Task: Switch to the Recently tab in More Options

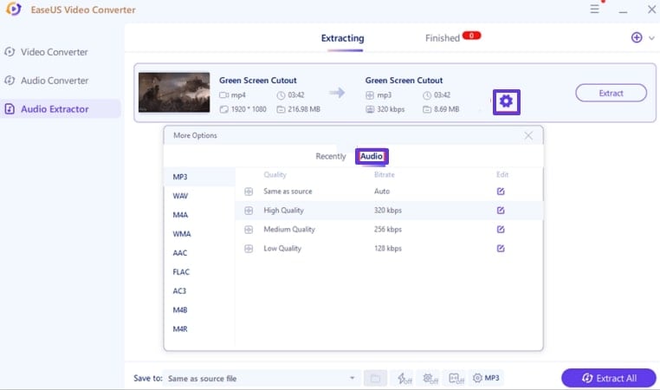Action: coord(330,156)
